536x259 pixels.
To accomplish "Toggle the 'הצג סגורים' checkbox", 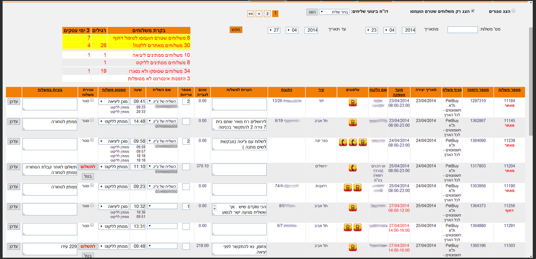I will [513, 11].
